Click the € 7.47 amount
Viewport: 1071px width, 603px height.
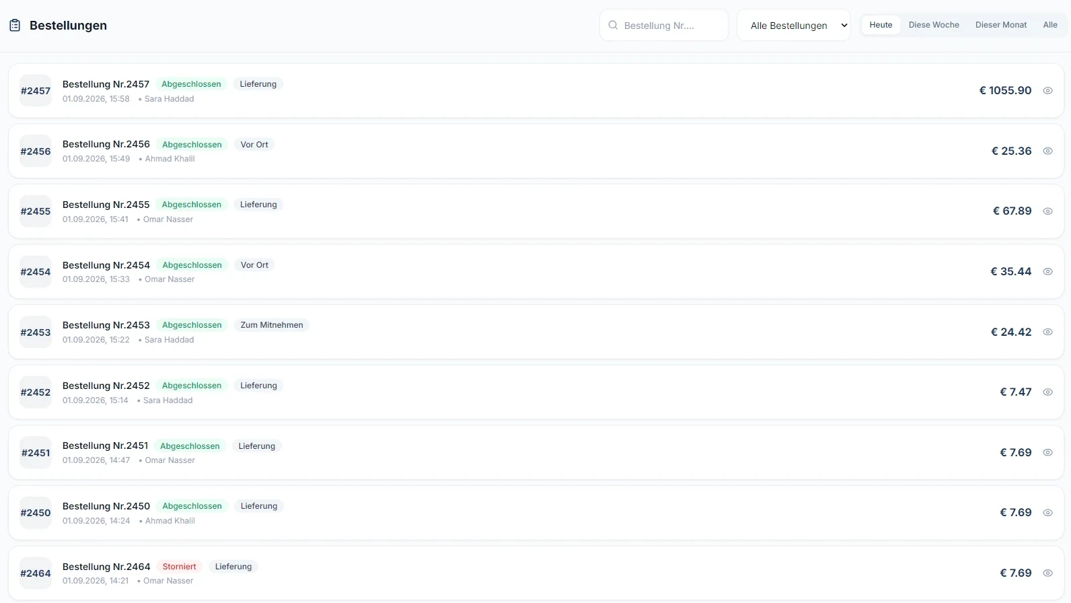pos(1015,392)
